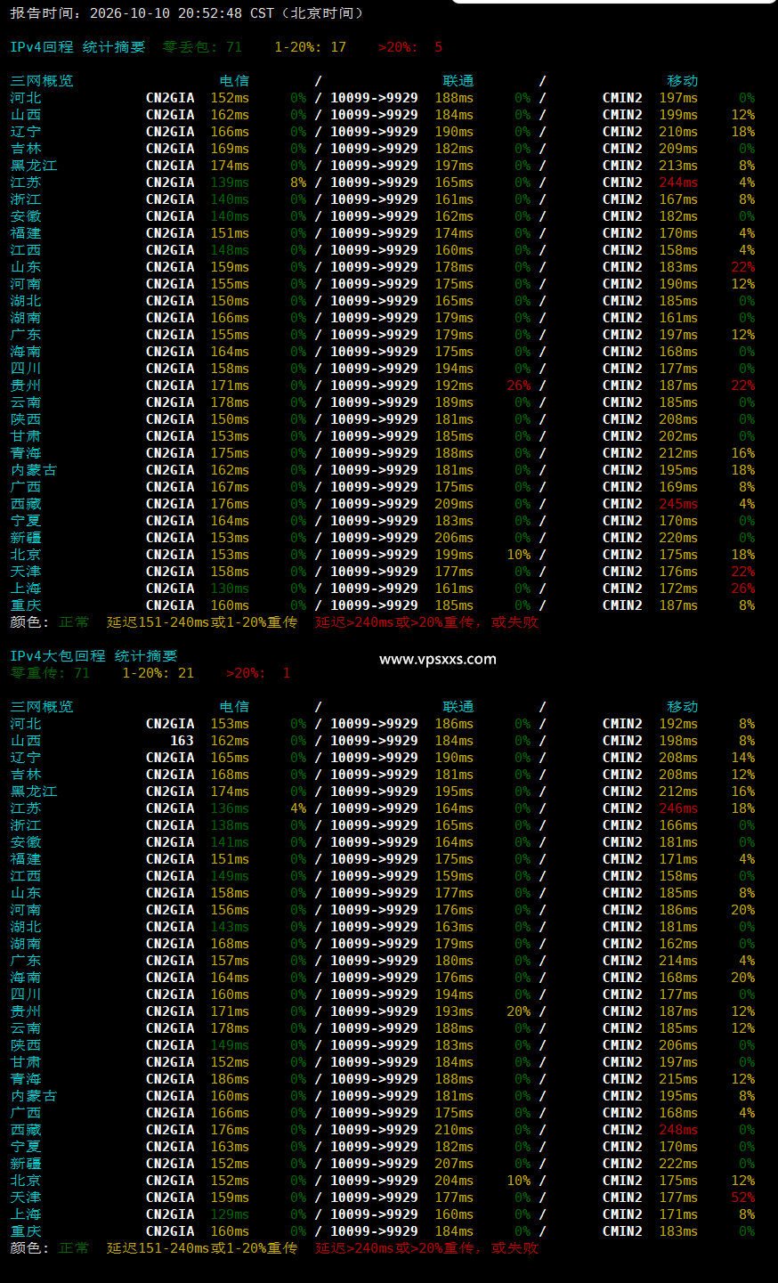Image resolution: width=778 pixels, height=1283 pixels.
Task: Click the '20%' 联通 retransmit in 贵州 row
Action: coord(518,1011)
